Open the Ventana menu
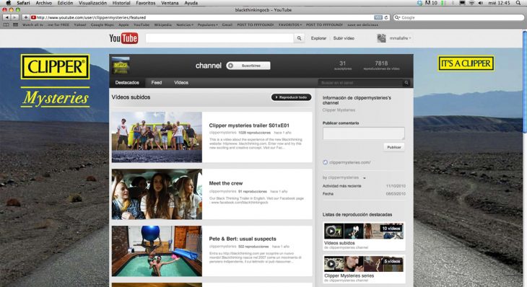527x287 pixels. tap(170, 3)
